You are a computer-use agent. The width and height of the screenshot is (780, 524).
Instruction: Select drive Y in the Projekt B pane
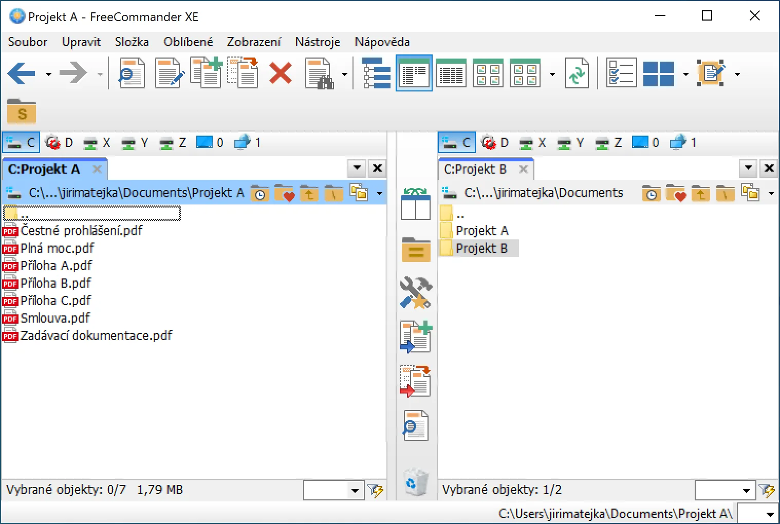tap(570, 142)
